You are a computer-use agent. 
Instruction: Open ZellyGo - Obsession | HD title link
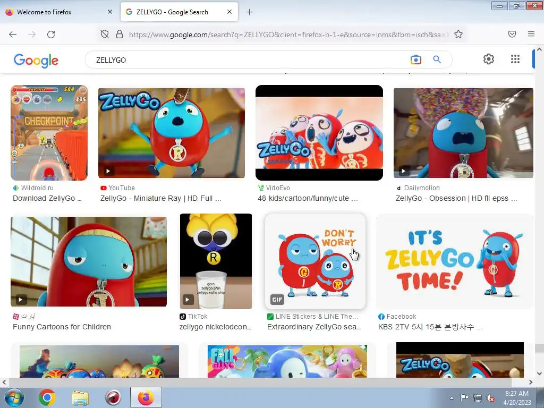[x=456, y=198]
